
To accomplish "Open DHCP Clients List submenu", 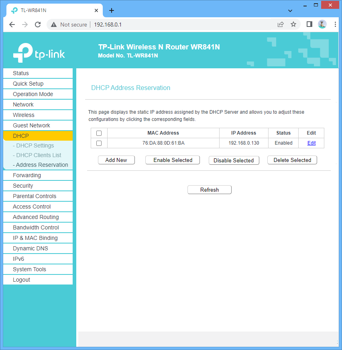I will point(37,155).
